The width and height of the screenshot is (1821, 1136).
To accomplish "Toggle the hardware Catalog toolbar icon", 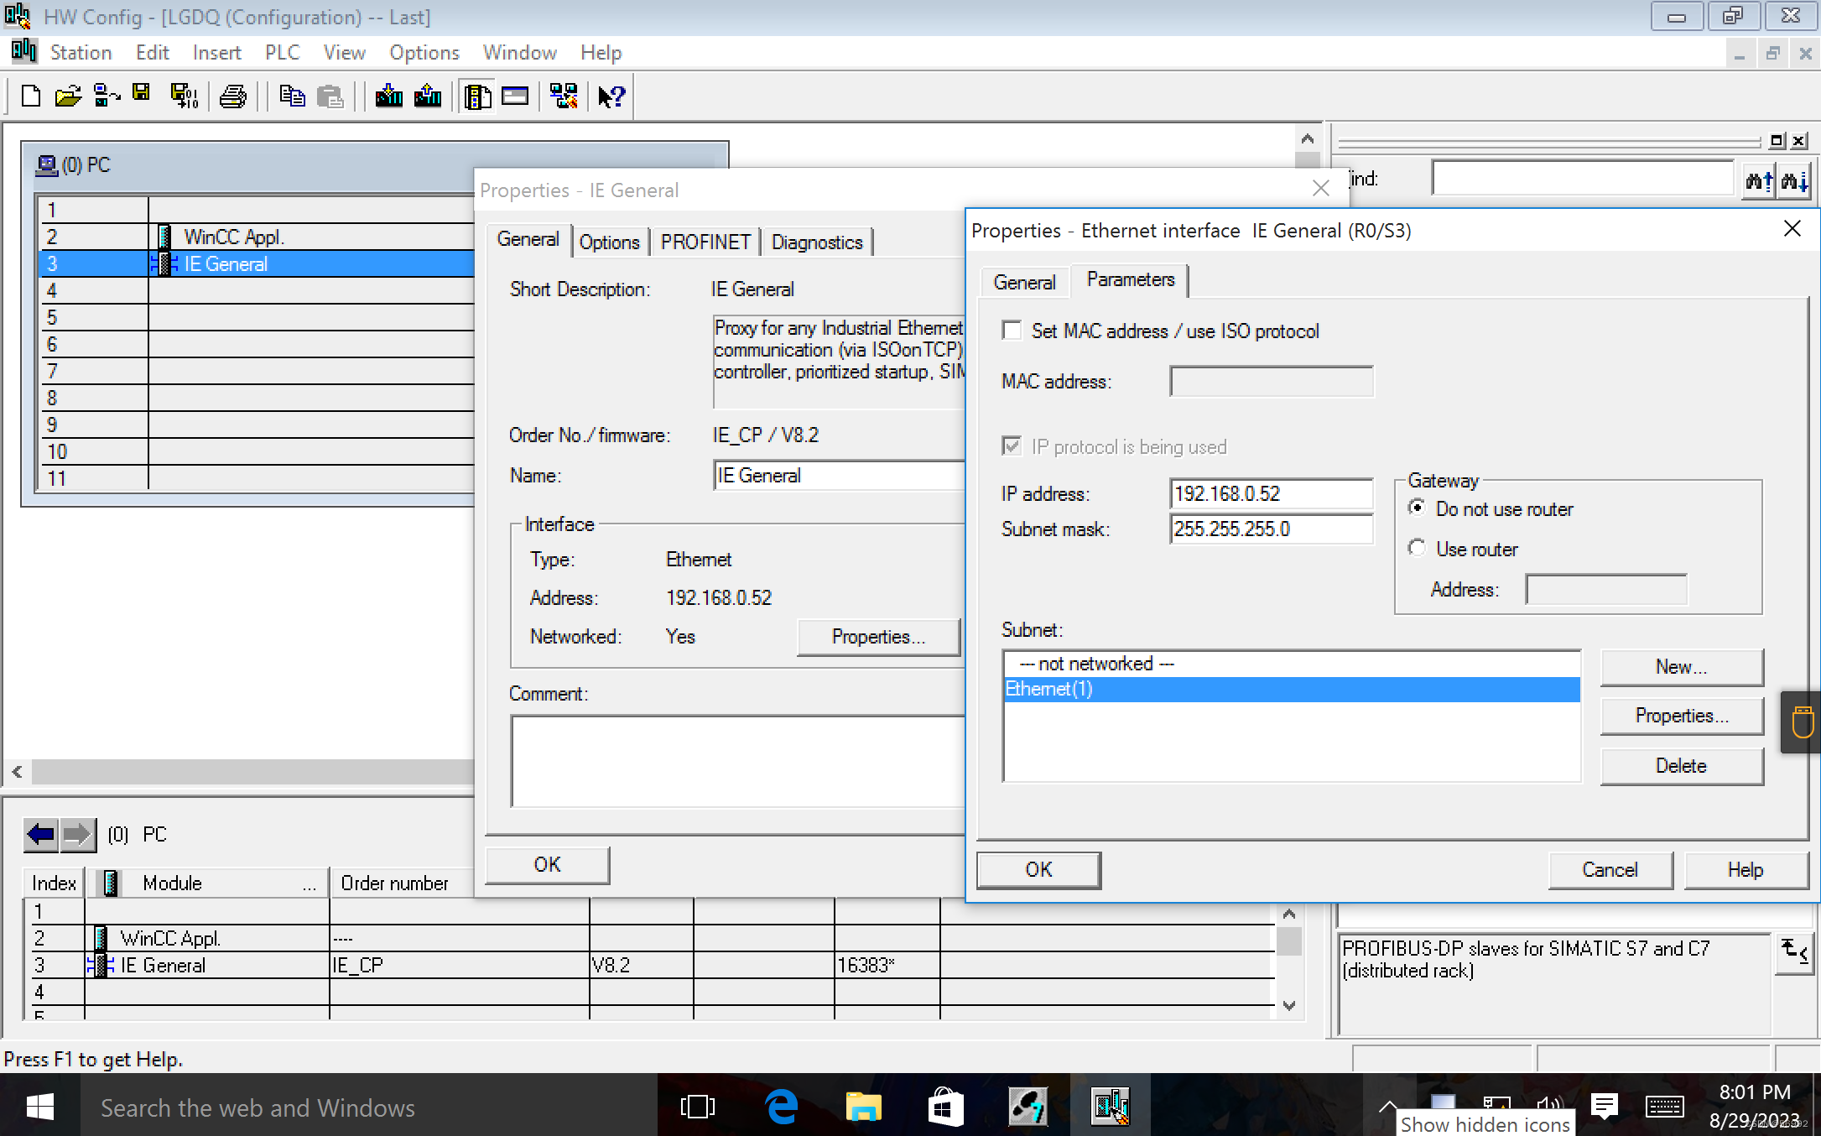I will [477, 96].
